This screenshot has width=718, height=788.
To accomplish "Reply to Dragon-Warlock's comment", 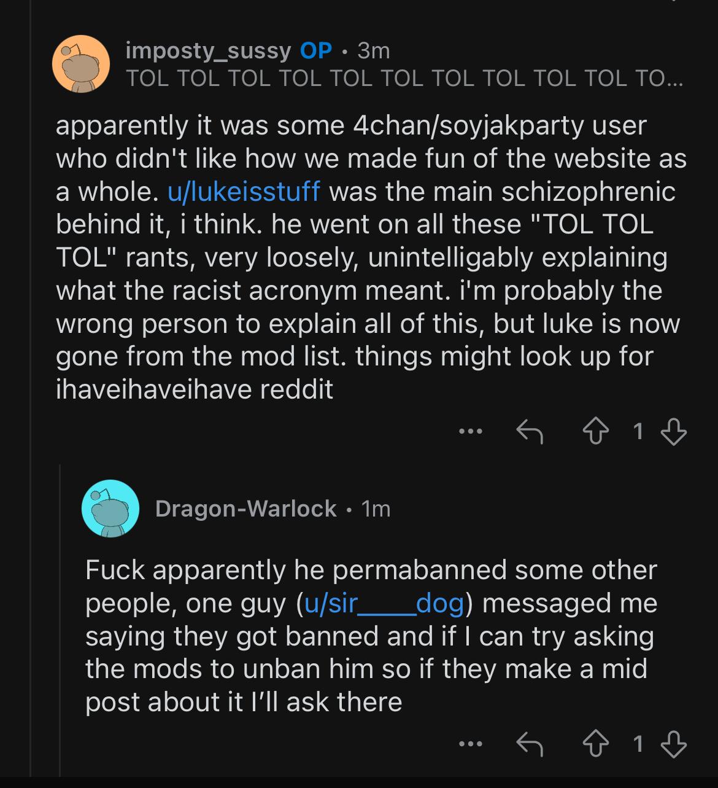I will click(x=529, y=744).
